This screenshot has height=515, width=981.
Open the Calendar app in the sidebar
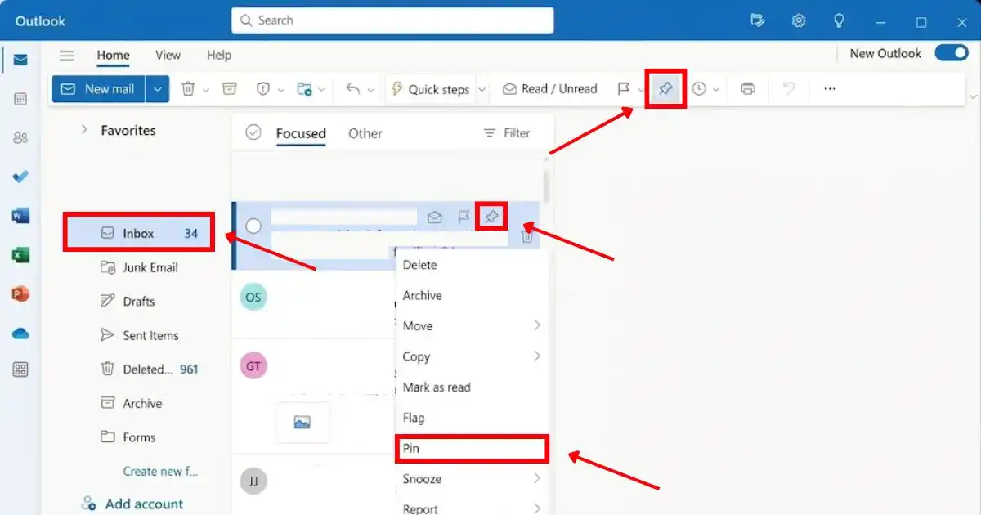[x=20, y=99]
